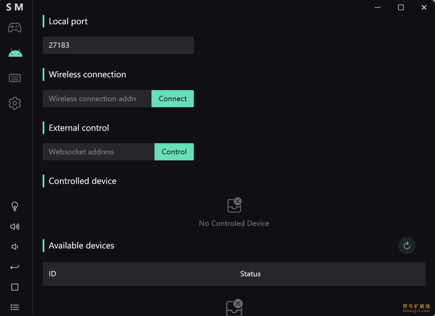Image resolution: width=435 pixels, height=316 pixels.
Task: Click the back arrow navigation icon
Action: click(x=15, y=267)
